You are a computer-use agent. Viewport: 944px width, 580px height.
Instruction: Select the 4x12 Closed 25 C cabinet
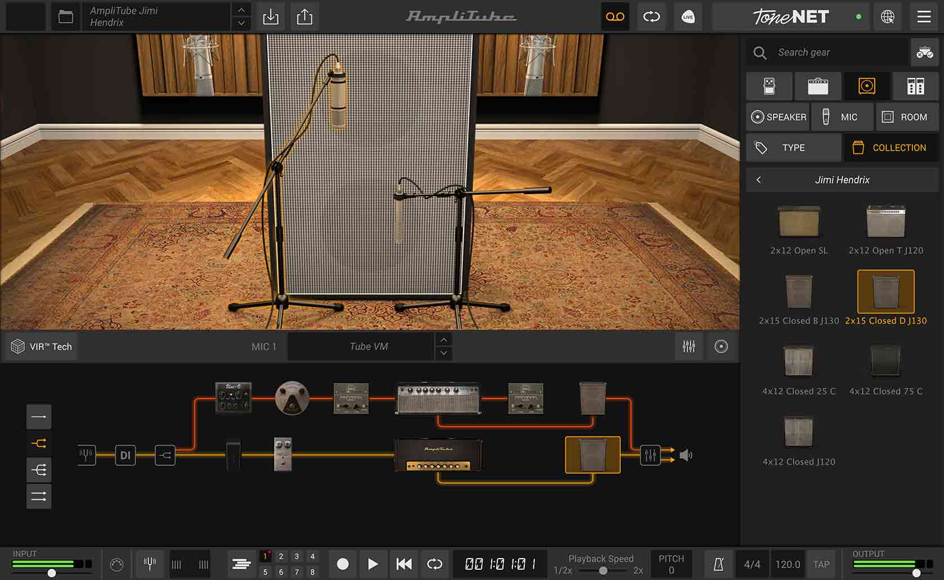[x=798, y=369]
